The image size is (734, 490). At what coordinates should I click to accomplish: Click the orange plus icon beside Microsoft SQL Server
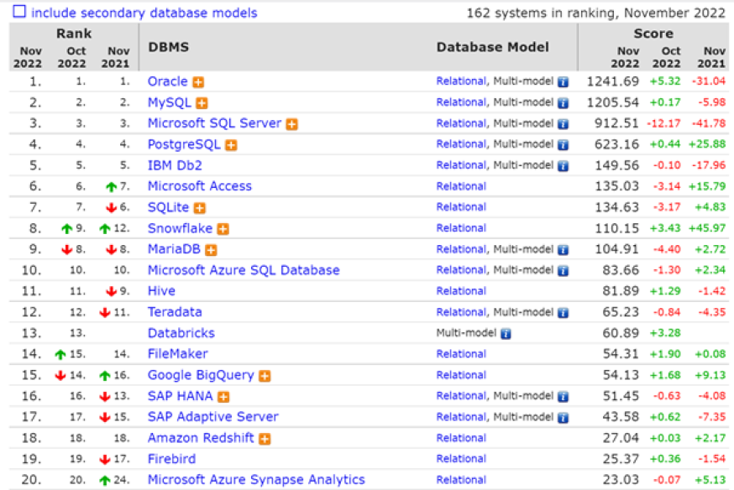[x=292, y=124]
